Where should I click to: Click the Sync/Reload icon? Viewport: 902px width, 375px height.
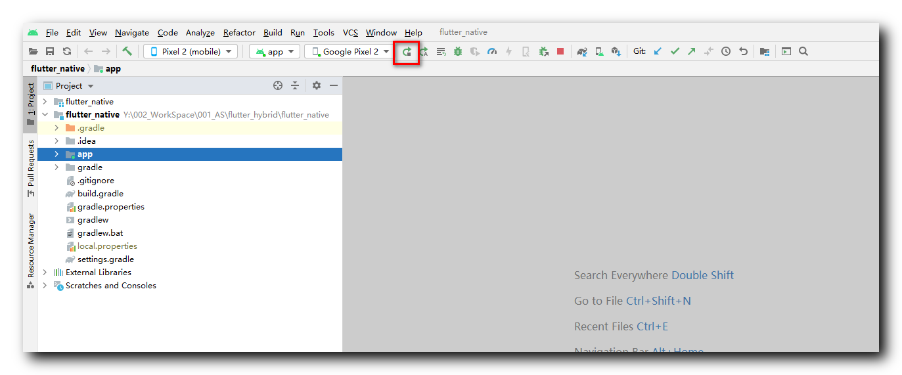tap(67, 51)
